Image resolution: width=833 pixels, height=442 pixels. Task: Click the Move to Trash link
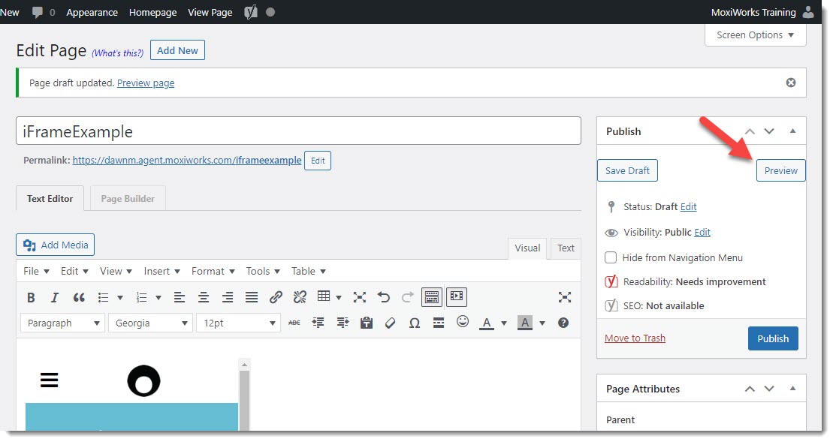pos(635,338)
